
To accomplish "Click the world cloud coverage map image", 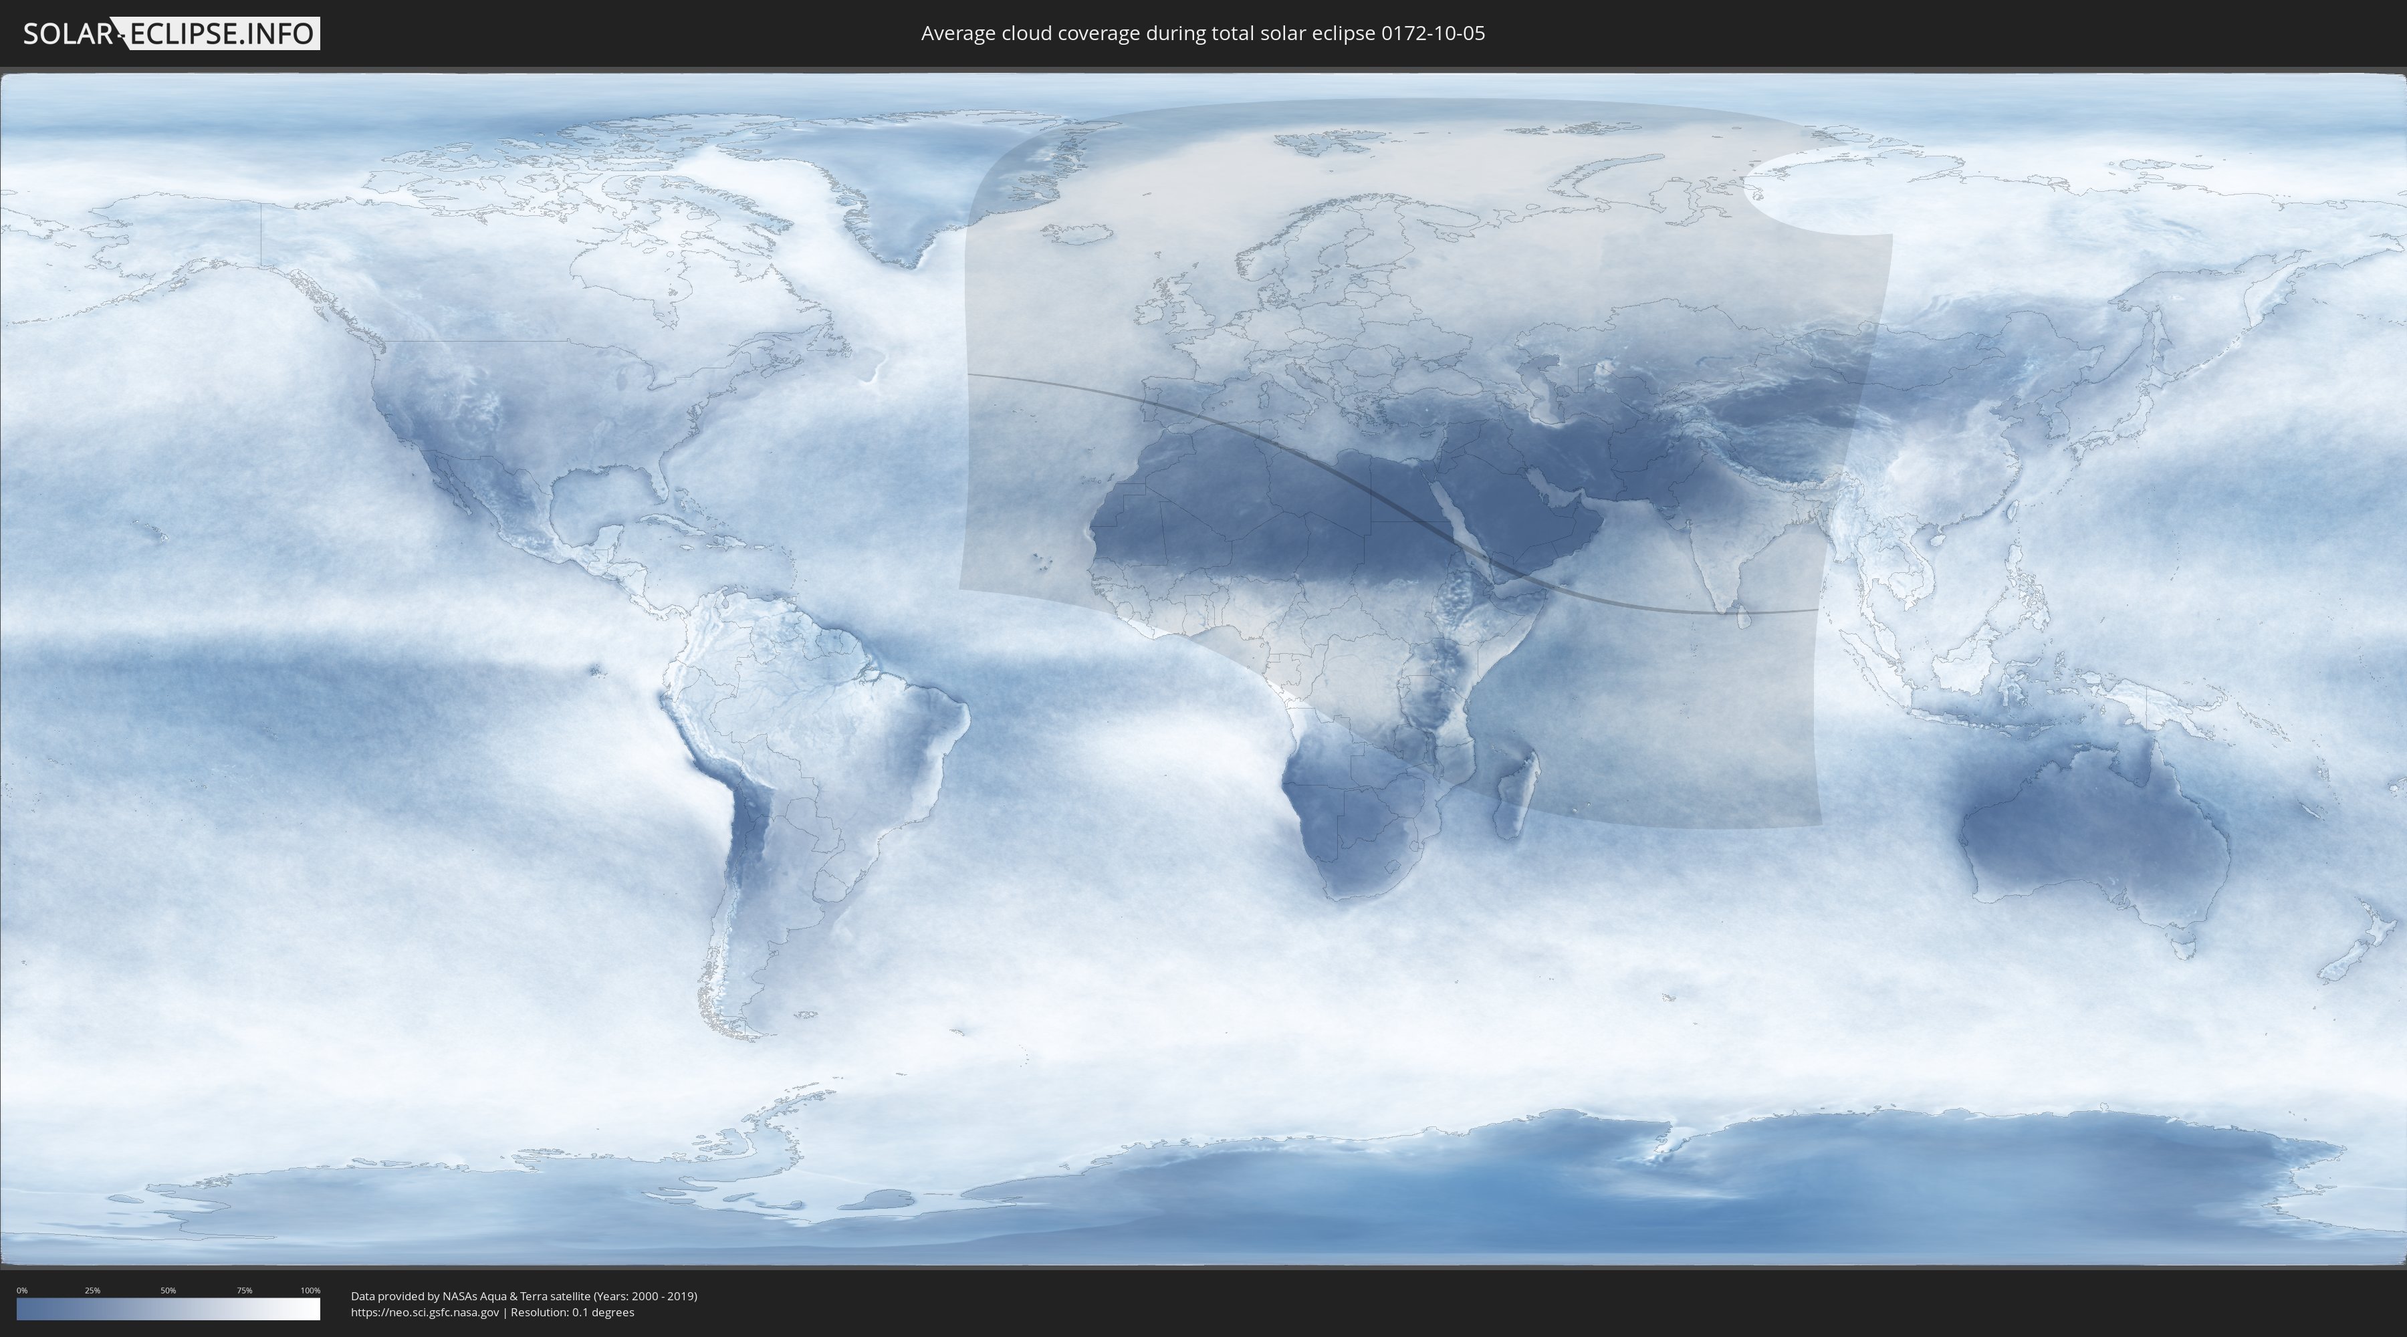I will click(x=1203, y=669).
